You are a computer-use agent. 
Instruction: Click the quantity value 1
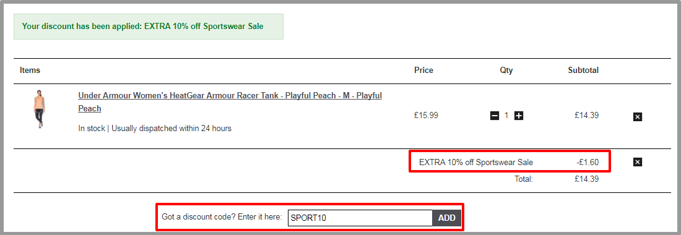pos(506,116)
